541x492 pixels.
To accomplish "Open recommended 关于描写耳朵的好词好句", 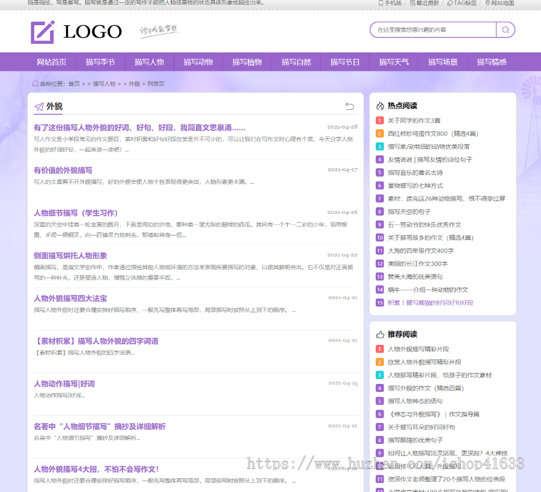I will (421, 427).
